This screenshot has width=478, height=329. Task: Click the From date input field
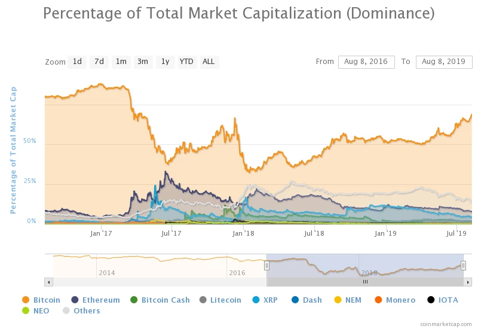(x=366, y=62)
